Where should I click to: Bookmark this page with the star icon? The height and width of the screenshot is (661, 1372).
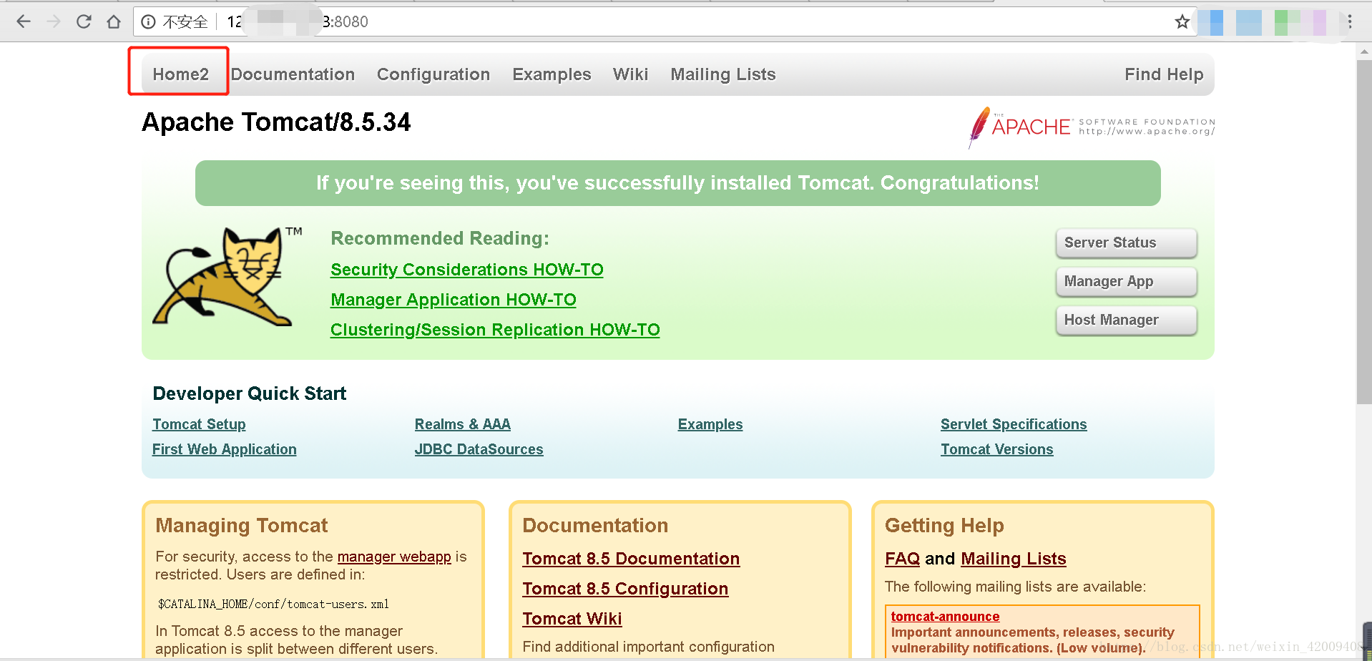click(1182, 22)
